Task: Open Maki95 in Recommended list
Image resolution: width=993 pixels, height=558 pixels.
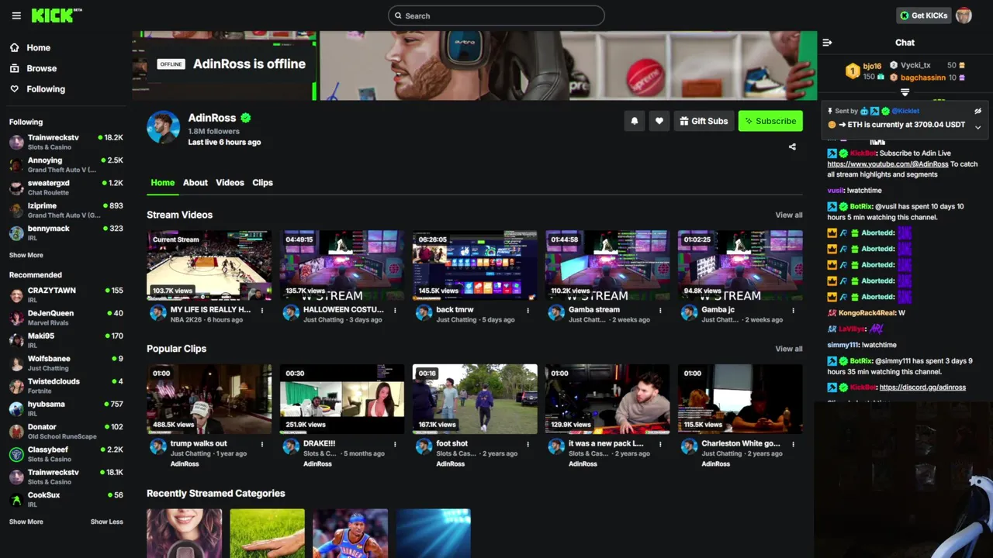Action: click(66, 340)
